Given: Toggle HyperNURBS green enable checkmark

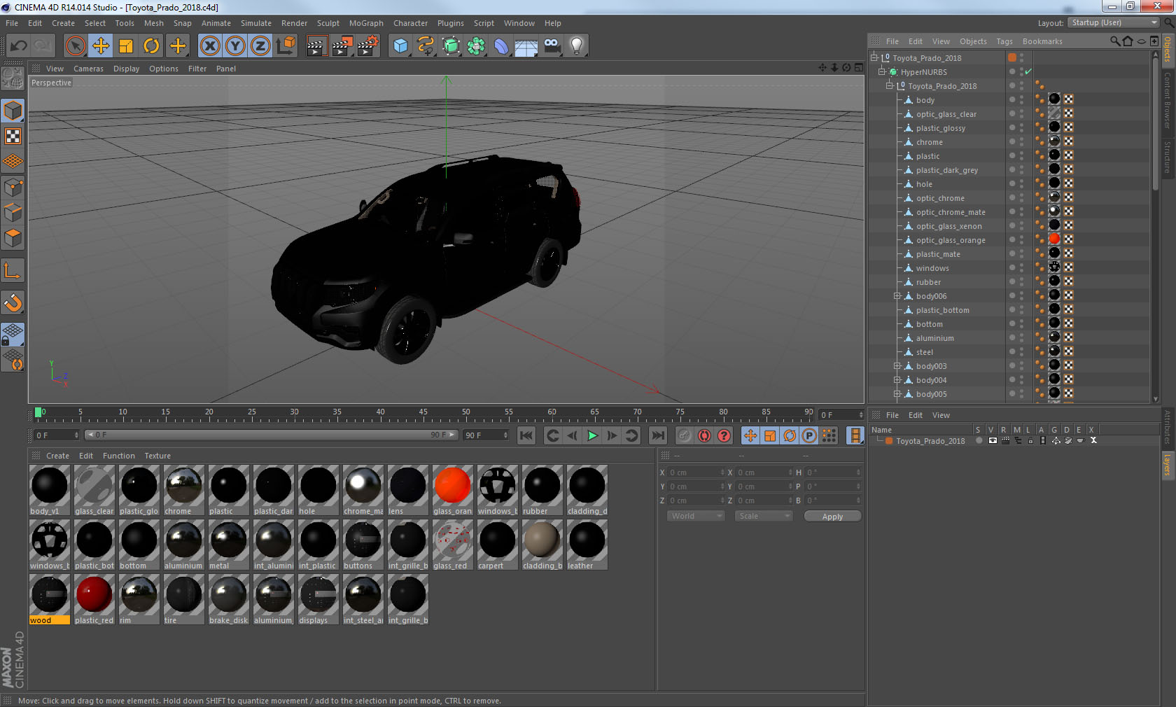Looking at the screenshot, I should pos(1028,72).
